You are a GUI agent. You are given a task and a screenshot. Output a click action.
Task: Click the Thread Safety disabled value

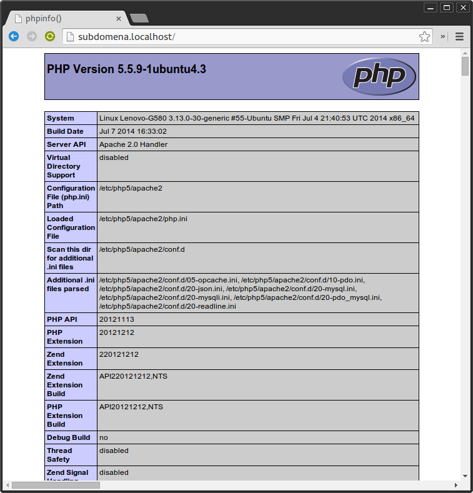tap(114, 451)
